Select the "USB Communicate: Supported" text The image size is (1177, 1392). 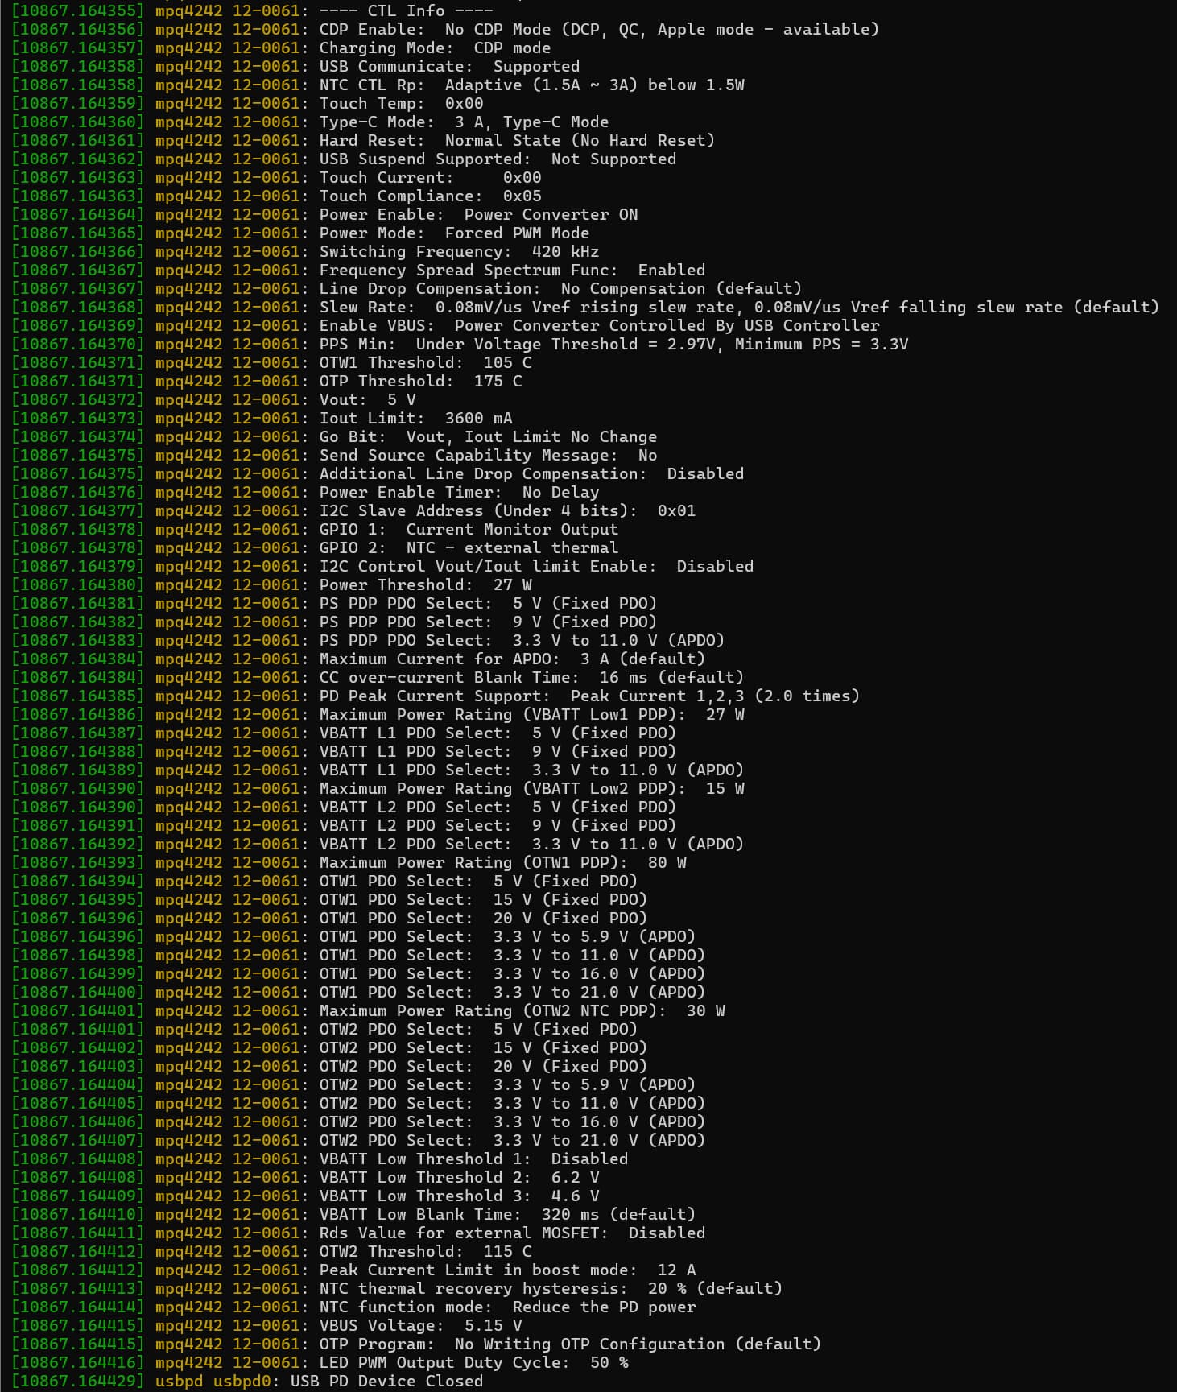[x=449, y=66]
